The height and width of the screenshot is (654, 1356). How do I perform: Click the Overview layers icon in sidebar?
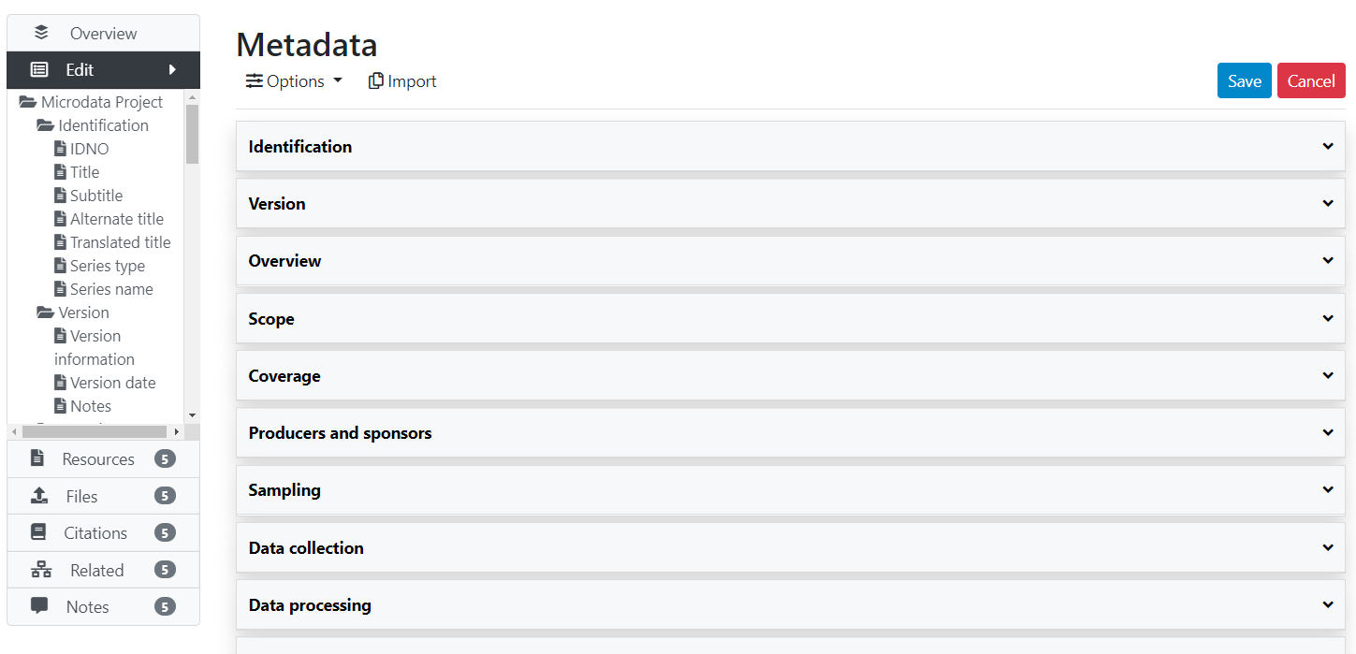(x=41, y=33)
